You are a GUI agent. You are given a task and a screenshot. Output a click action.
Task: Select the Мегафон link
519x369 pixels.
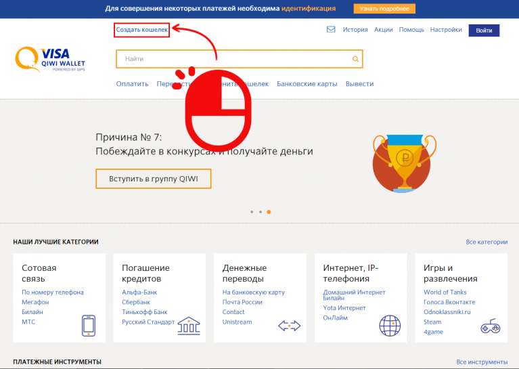point(35,302)
